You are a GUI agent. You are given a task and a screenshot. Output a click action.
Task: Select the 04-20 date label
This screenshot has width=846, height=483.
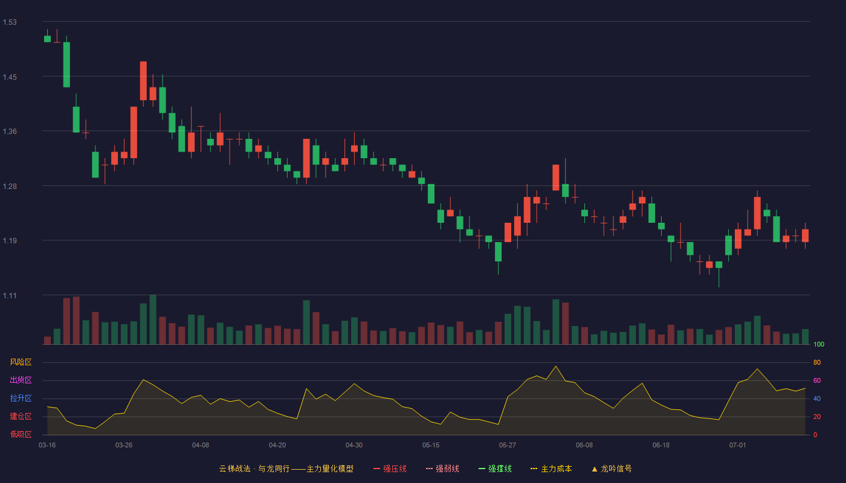click(x=277, y=445)
